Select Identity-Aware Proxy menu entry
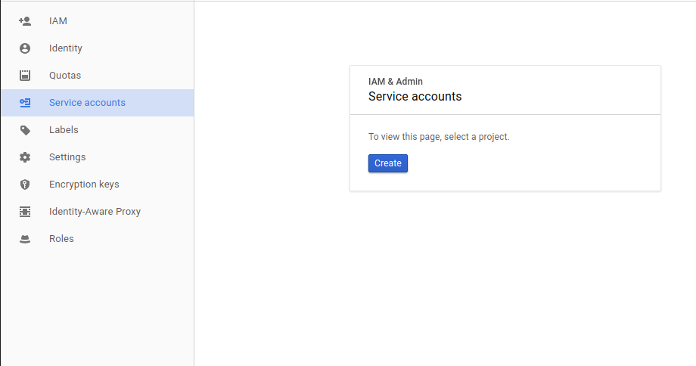This screenshot has height=366, width=696. tap(97, 212)
